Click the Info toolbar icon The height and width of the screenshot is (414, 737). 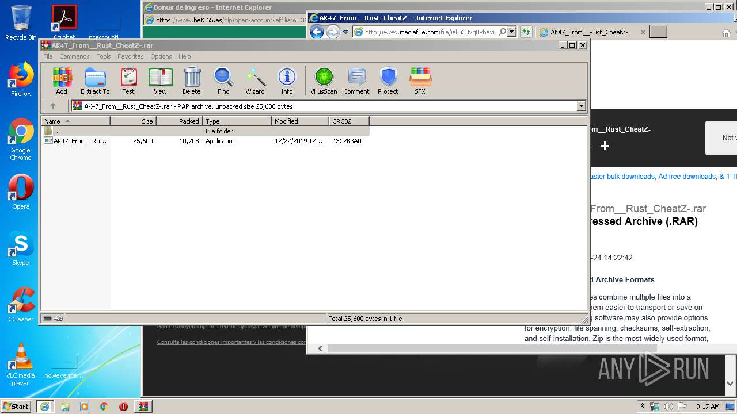coord(287,80)
